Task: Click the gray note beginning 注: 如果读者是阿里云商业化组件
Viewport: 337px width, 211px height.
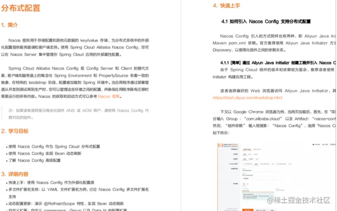Action: (x=79, y=114)
